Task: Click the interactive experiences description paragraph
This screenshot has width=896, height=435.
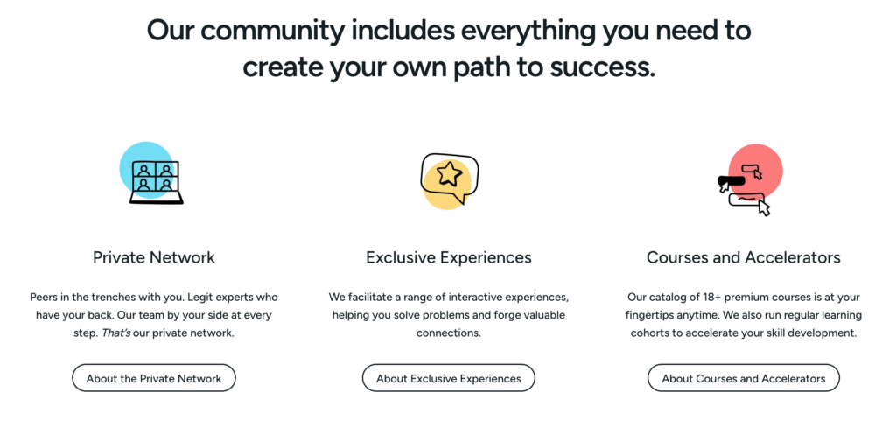Action: tap(449, 315)
